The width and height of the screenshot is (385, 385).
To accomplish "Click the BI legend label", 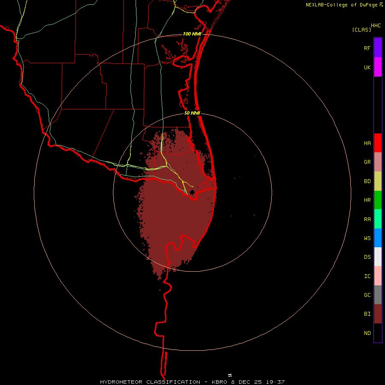I will click(367, 314).
